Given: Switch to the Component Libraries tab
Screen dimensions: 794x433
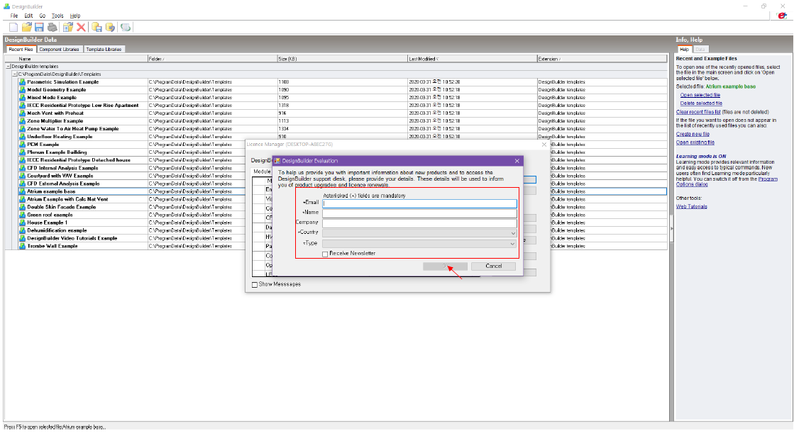Looking at the screenshot, I should [59, 49].
